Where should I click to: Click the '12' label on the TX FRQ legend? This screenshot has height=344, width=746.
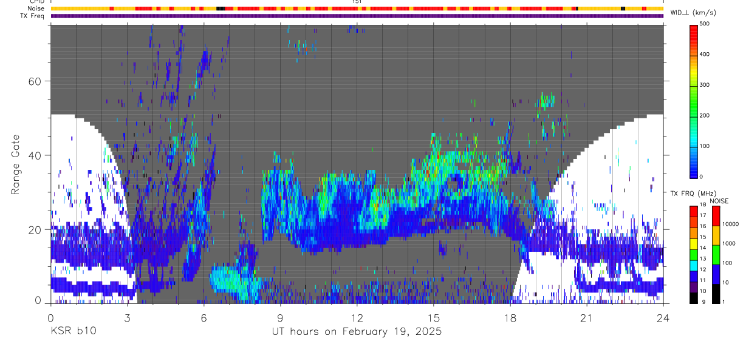click(x=703, y=270)
